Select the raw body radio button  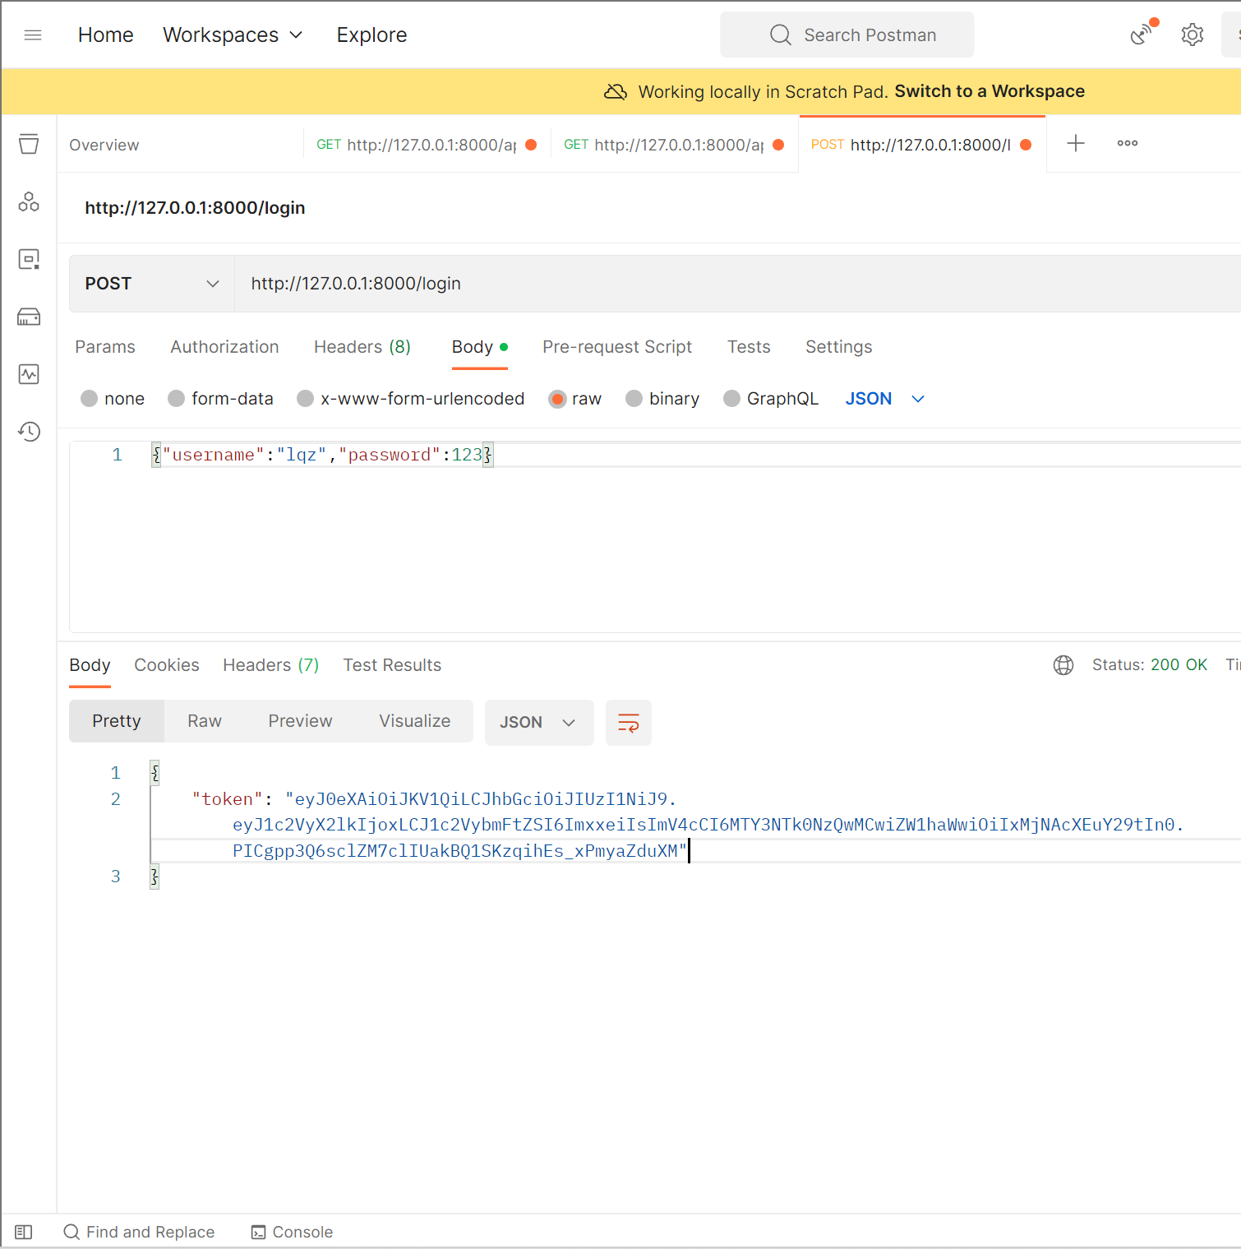557,399
